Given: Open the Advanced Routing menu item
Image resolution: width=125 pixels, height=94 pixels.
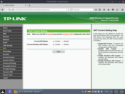Looking at the screenshot, I should click(11, 63).
